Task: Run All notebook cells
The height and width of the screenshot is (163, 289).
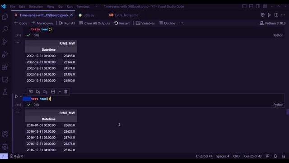Action: pos(67,23)
